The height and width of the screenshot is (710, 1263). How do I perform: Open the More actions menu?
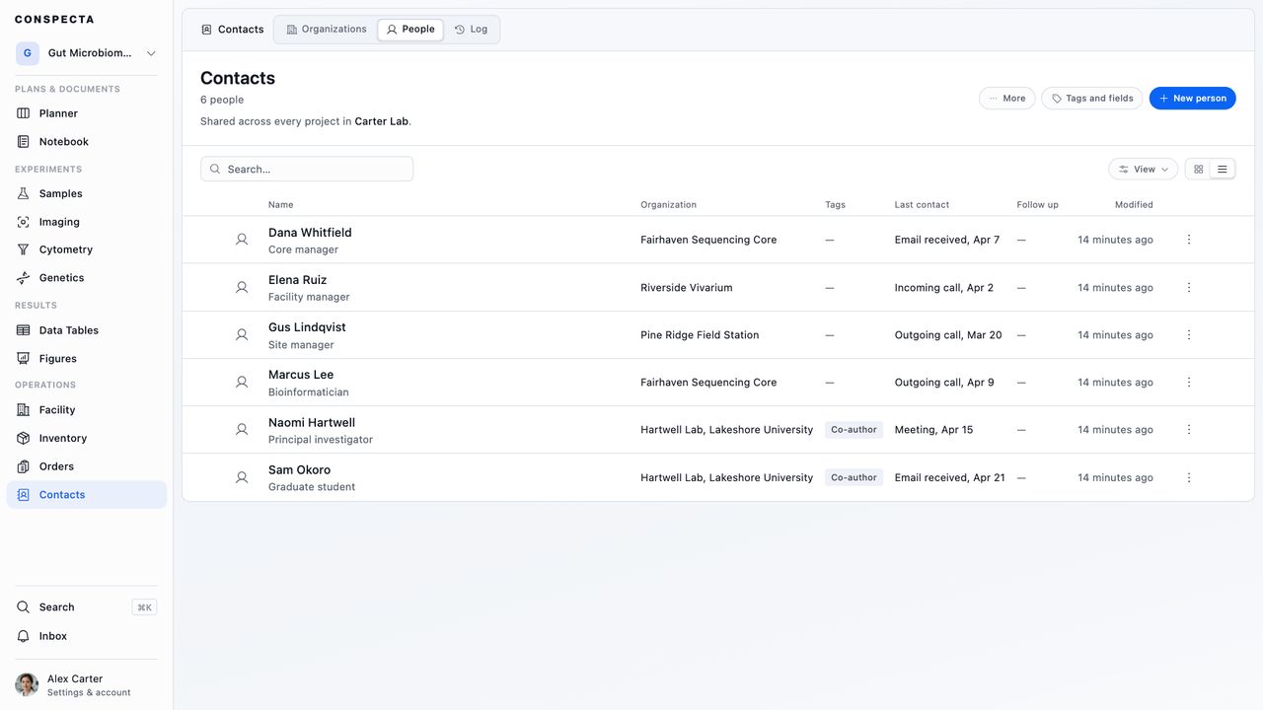tap(1007, 99)
